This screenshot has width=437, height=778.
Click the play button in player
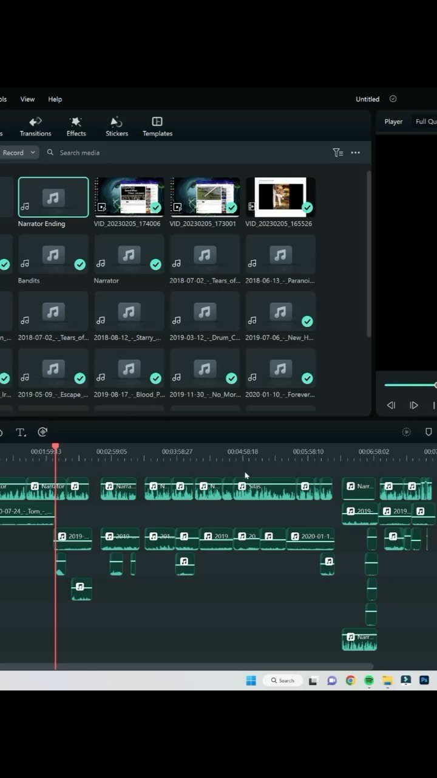(414, 405)
